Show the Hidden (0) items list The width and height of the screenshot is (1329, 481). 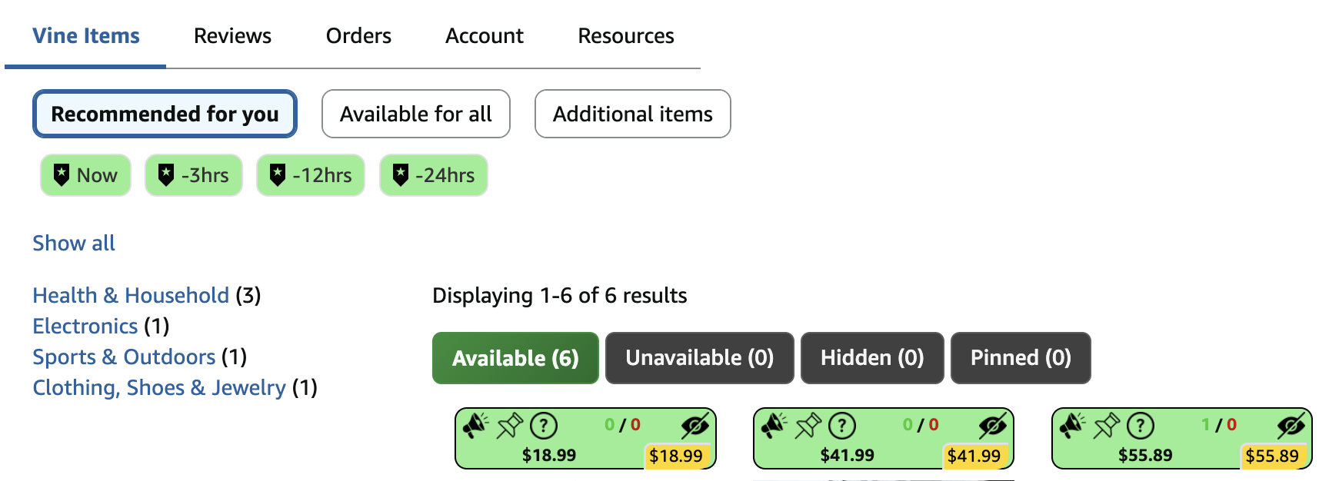[x=871, y=358]
